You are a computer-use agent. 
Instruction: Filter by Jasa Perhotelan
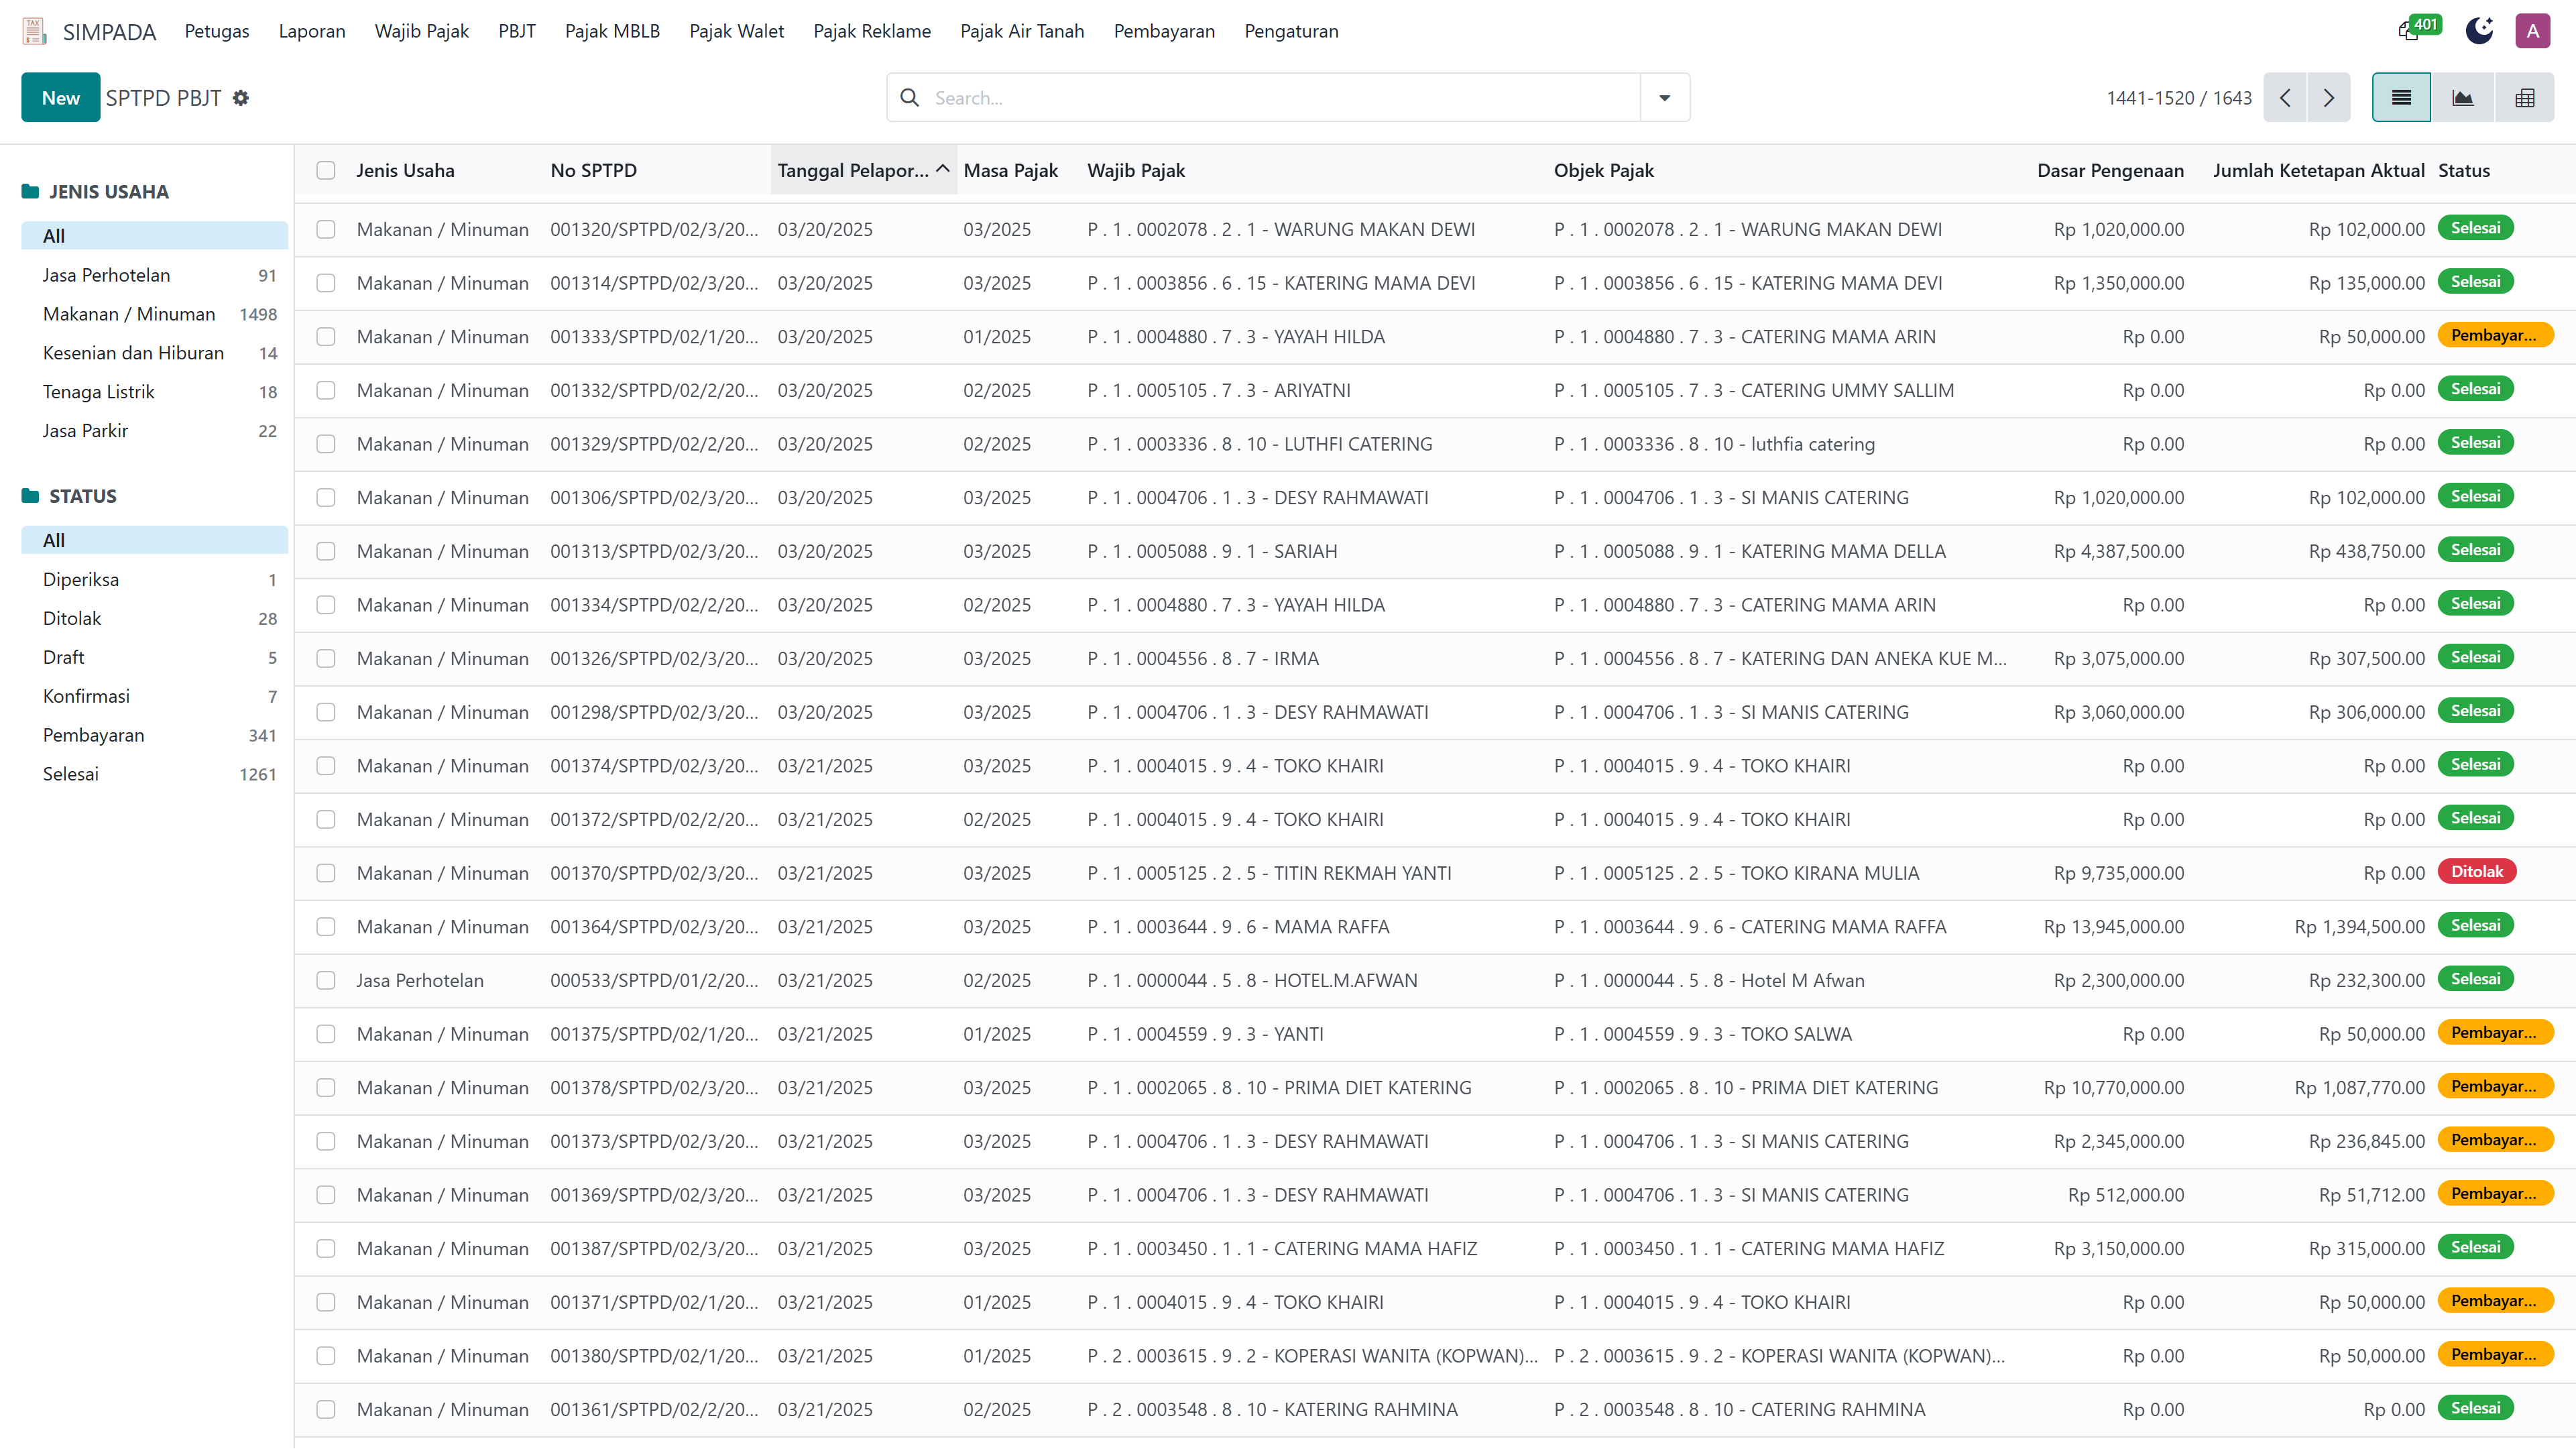155,275
